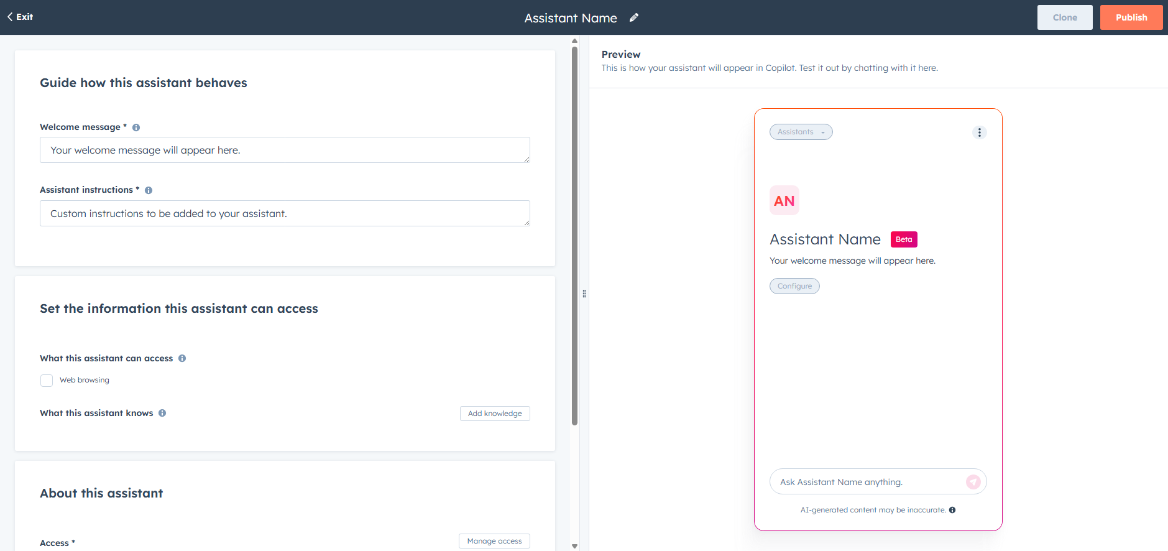Click 'Set the information this assistant can access' heading
1168x551 pixels.
[179, 308]
